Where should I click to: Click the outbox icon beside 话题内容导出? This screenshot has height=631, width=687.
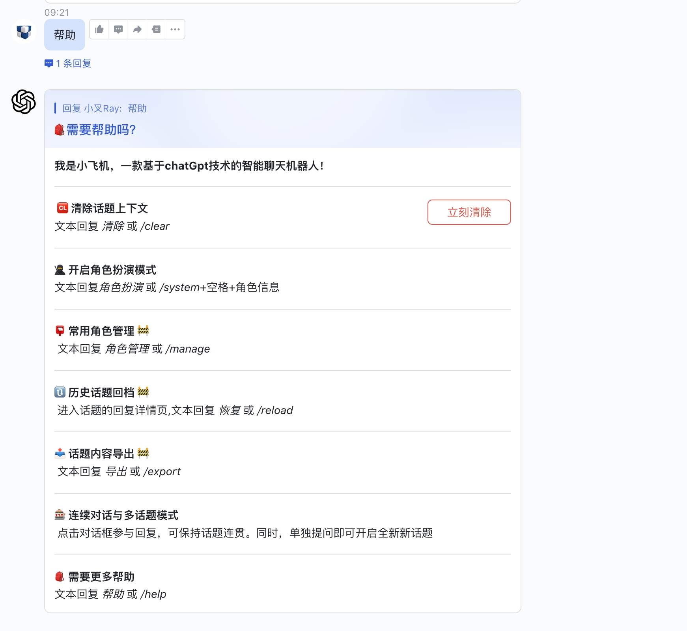coord(60,453)
